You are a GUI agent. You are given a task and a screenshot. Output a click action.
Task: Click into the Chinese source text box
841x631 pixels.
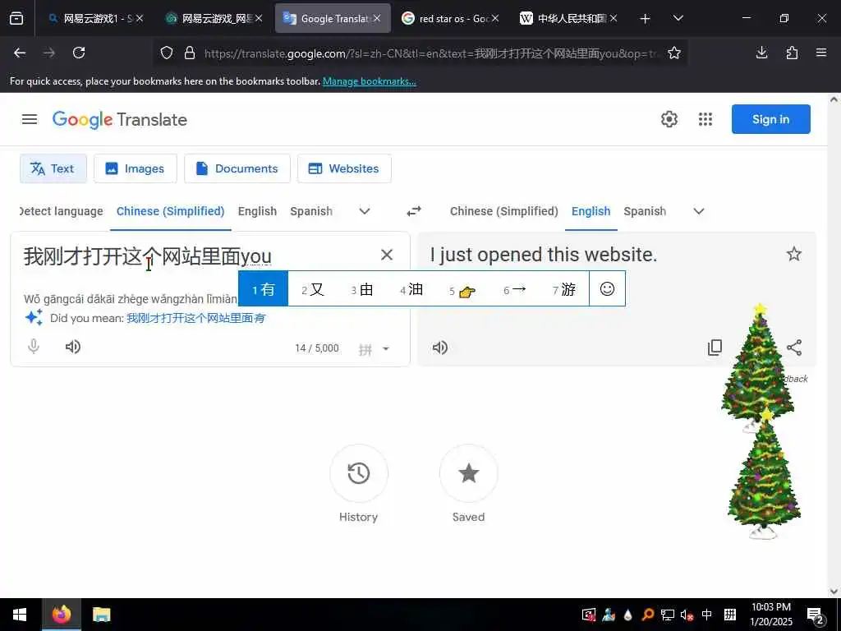148,256
